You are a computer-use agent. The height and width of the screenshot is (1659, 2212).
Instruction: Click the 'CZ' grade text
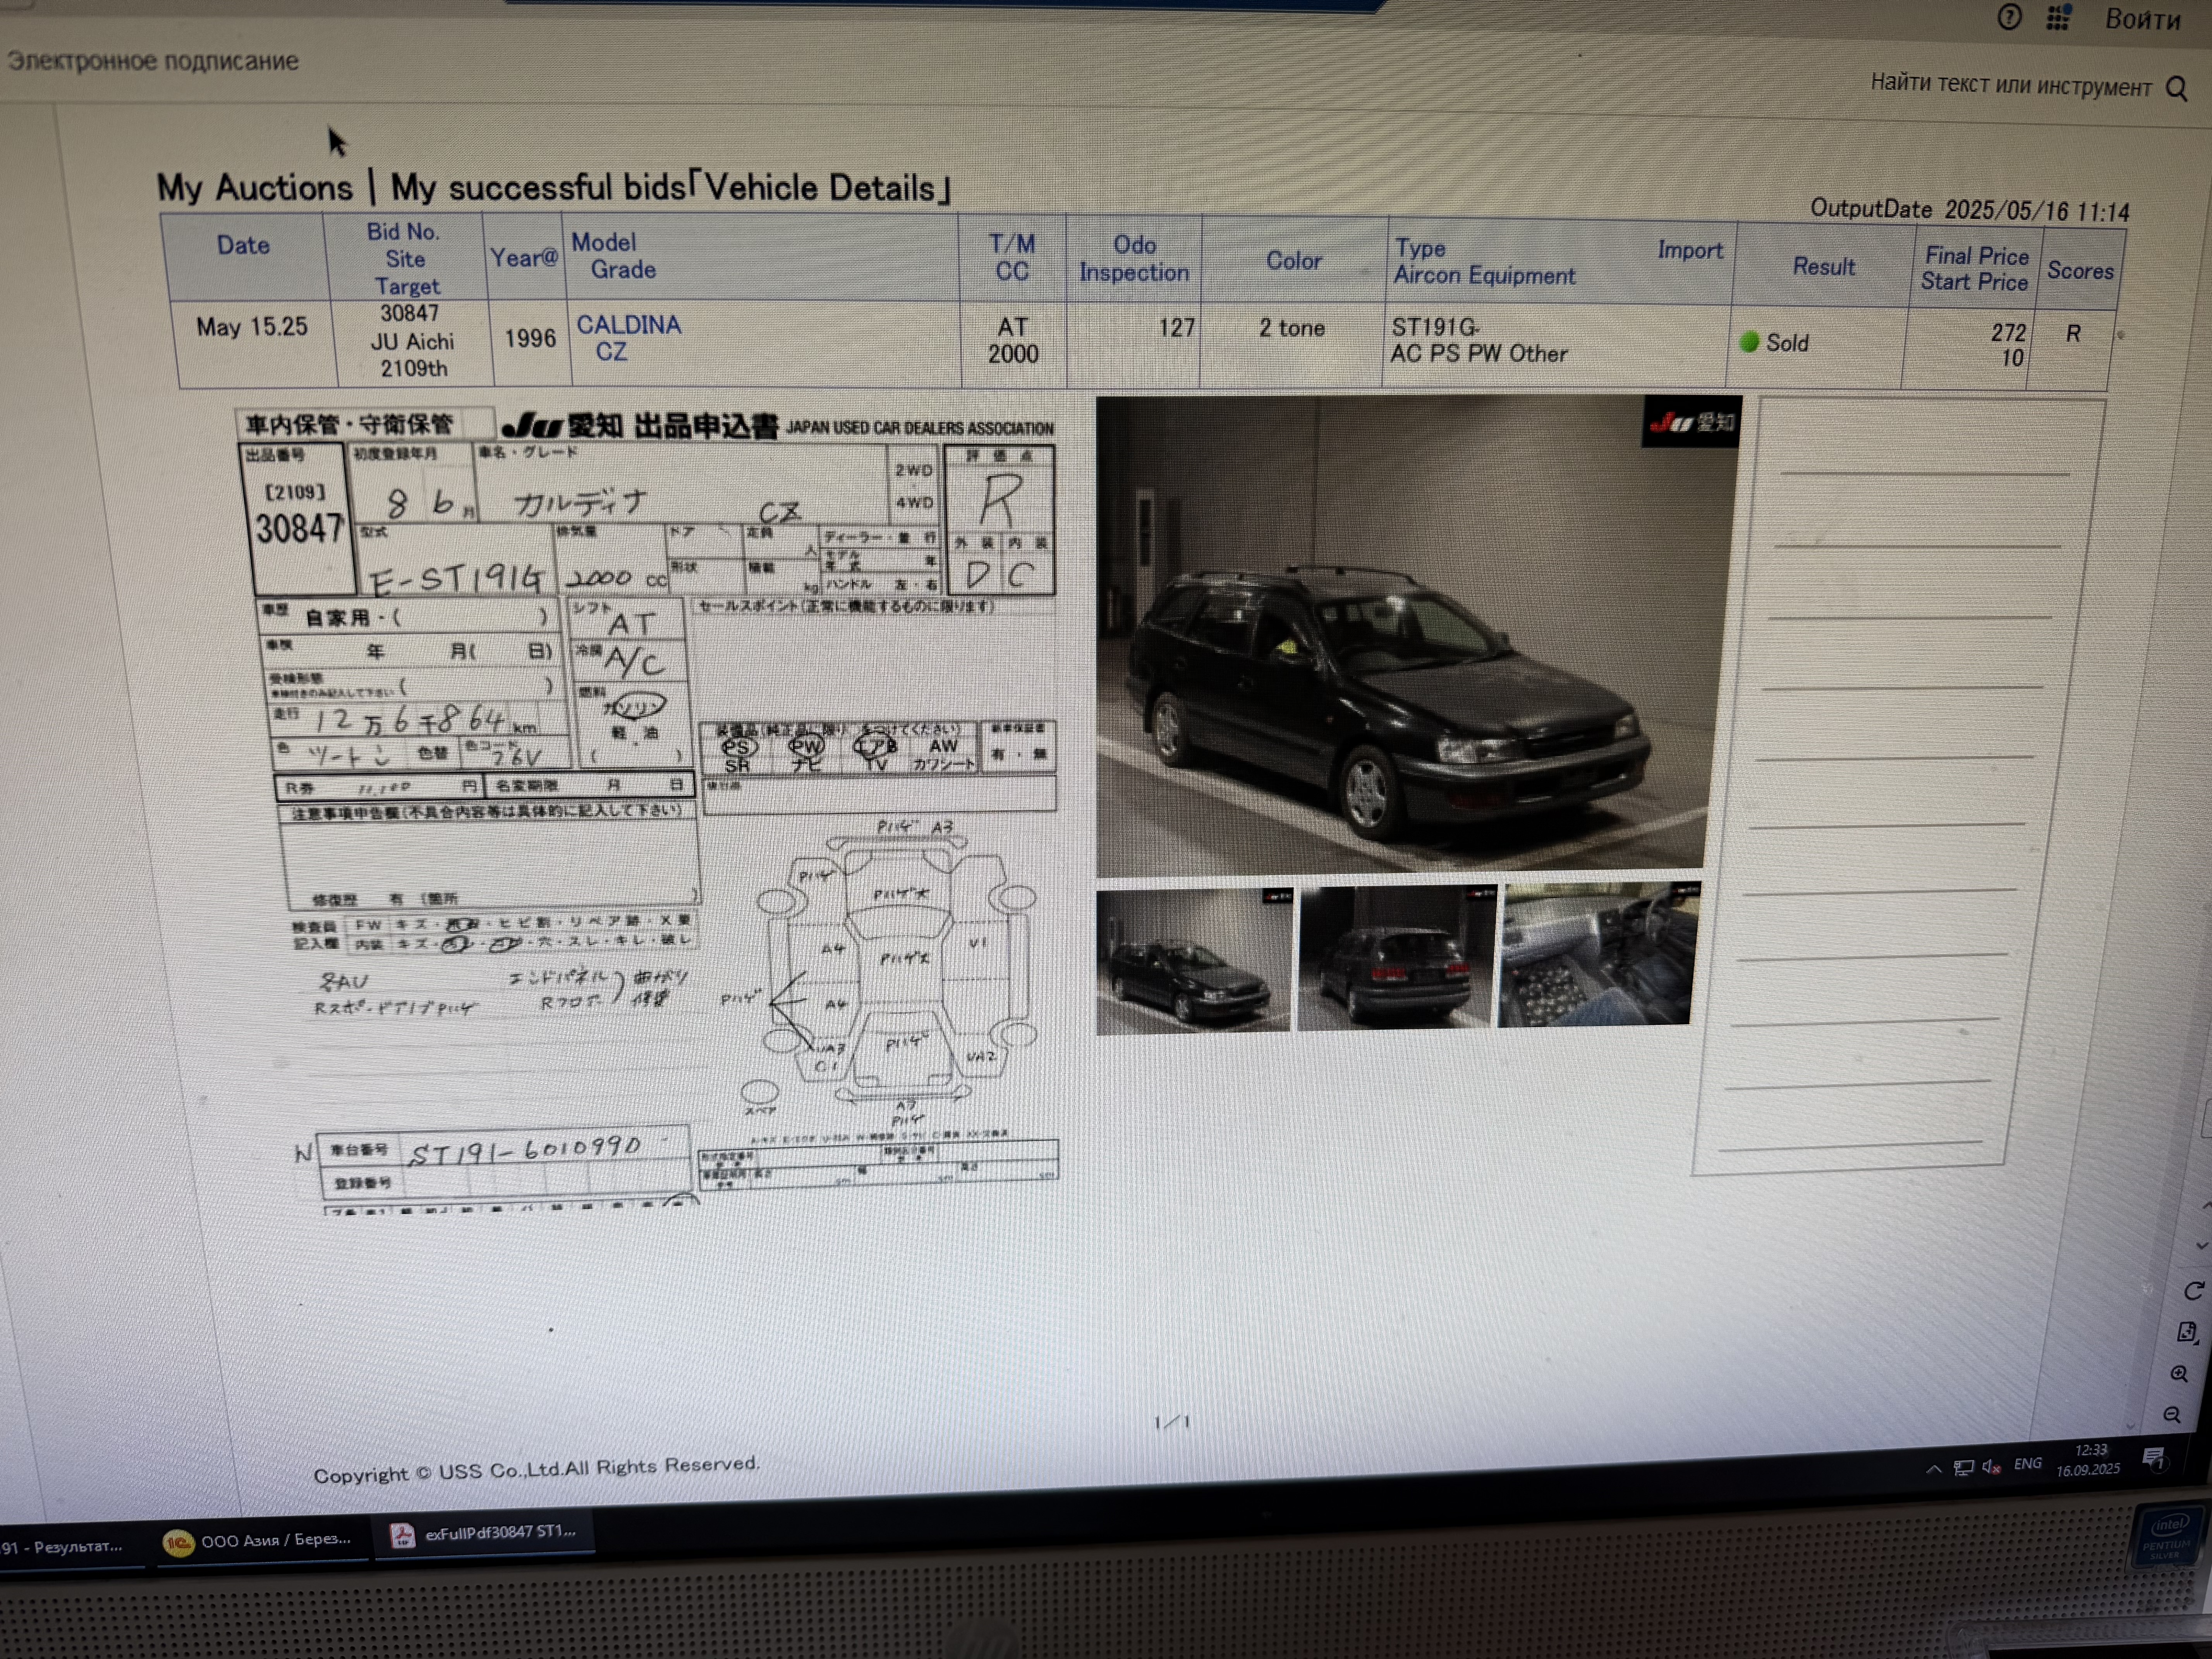tap(611, 352)
